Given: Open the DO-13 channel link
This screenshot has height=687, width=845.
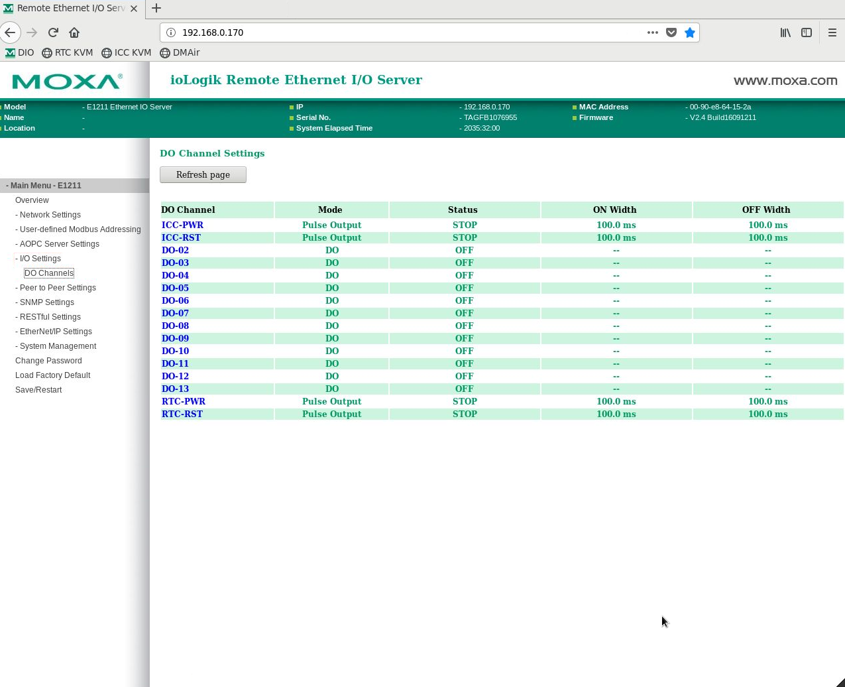Looking at the screenshot, I should pyautogui.click(x=175, y=389).
